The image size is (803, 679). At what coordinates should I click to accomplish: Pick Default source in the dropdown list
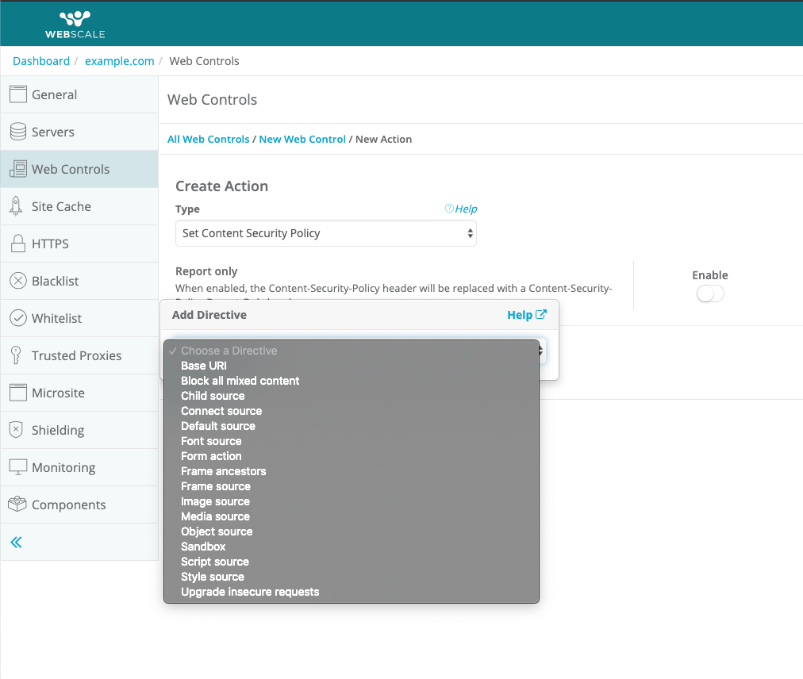pos(217,426)
